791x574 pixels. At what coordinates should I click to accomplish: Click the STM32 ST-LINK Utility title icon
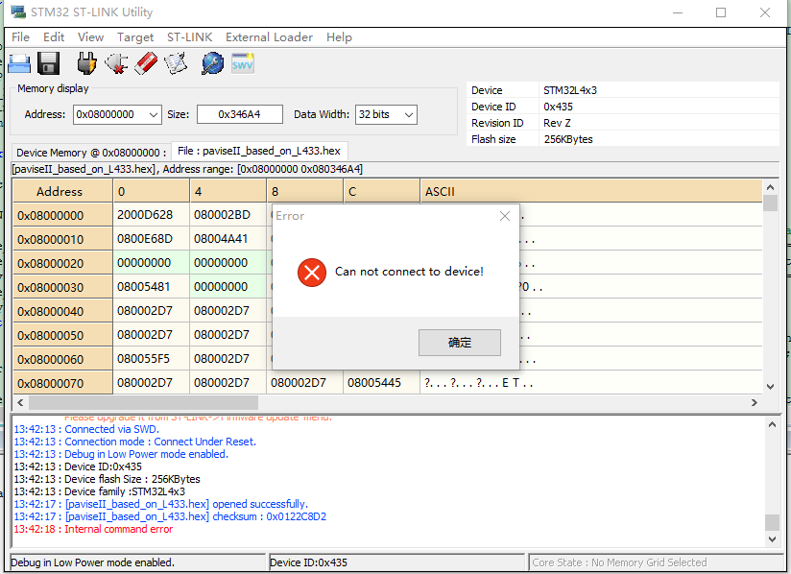pos(18,12)
